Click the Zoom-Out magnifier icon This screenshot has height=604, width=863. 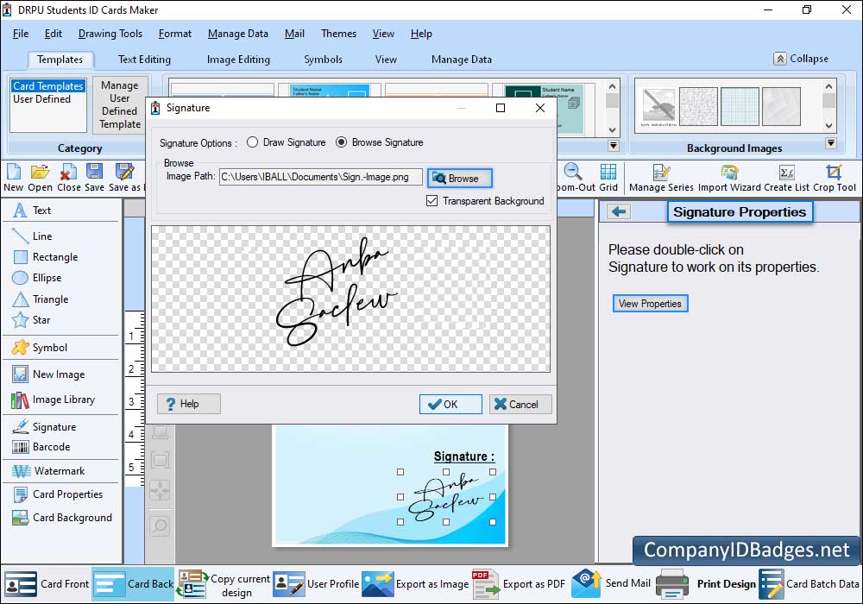573,173
